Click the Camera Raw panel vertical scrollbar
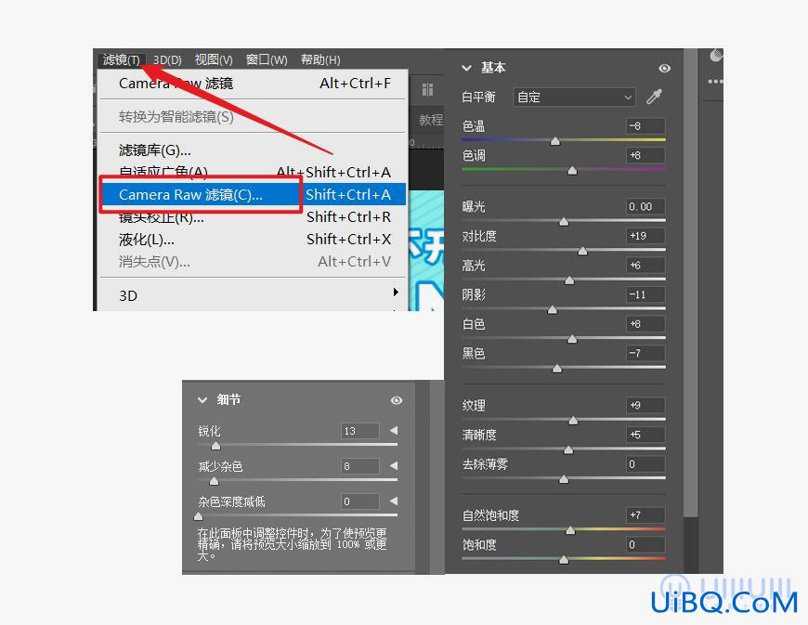The height and width of the screenshot is (625, 808). coord(690,283)
